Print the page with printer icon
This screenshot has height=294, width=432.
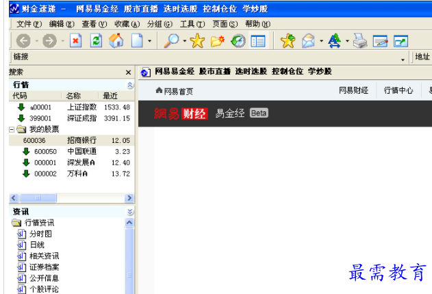[x=360, y=41]
